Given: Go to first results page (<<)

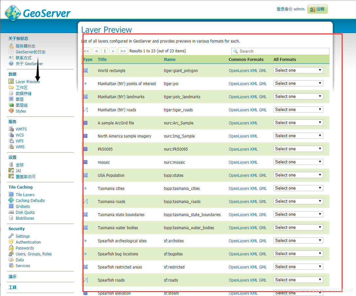Looking at the screenshot, I should (86, 51).
